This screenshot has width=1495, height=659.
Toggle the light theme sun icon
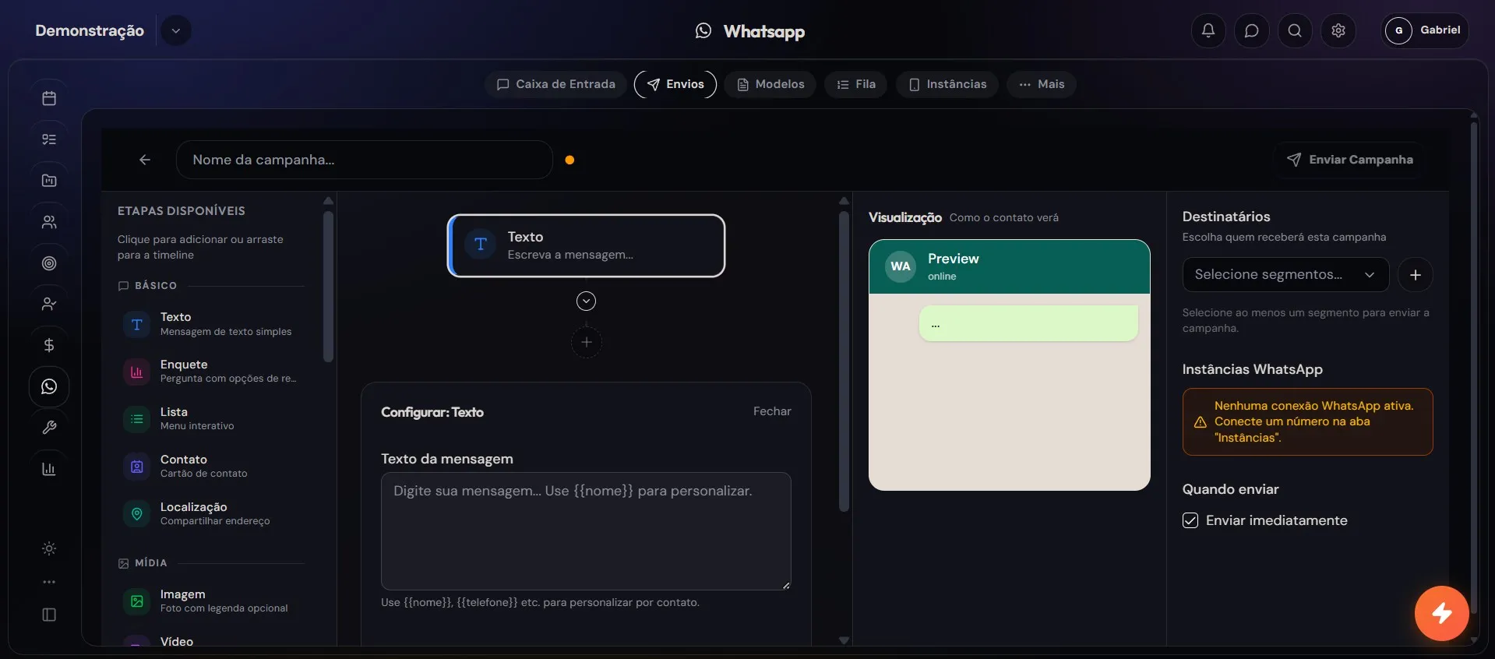click(x=49, y=548)
